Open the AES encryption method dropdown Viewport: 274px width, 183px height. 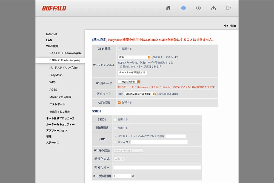(119, 159)
